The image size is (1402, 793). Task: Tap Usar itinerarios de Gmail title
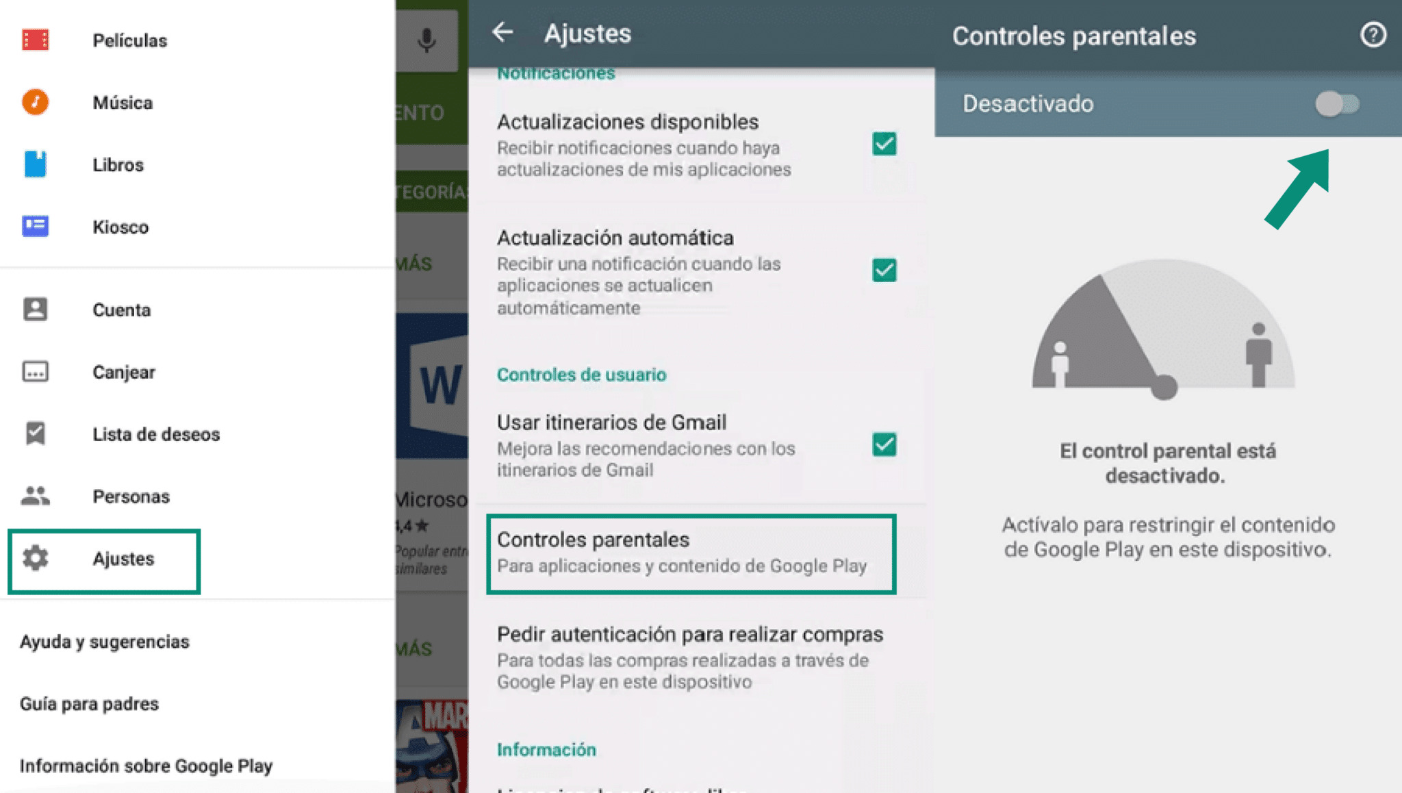(611, 423)
